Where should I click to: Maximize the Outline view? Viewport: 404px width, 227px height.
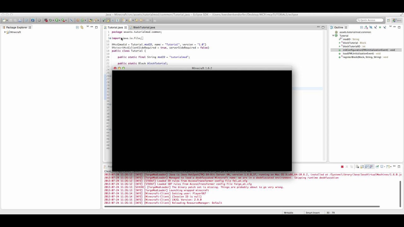pyautogui.click(x=399, y=27)
